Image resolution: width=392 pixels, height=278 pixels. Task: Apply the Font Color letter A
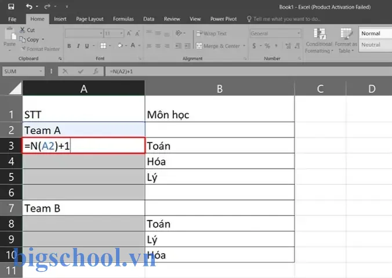(133, 45)
